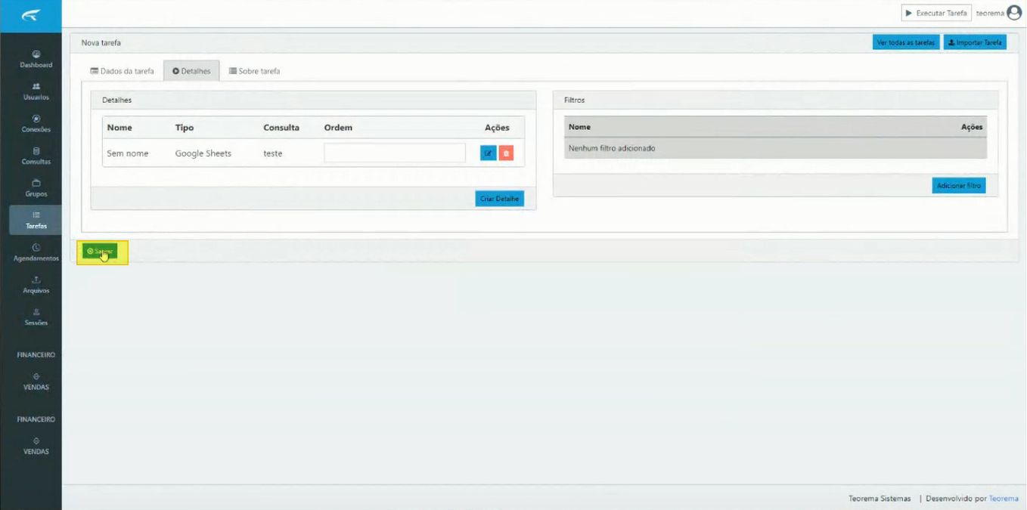The image size is (1027, 510).
Task: Click the Filtros panel title
Action: (575, 100)
